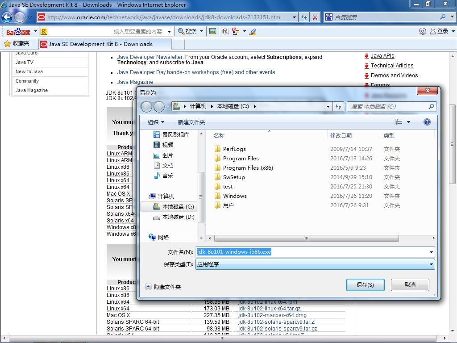Open the file name combo dropdown

pos(431,252)
